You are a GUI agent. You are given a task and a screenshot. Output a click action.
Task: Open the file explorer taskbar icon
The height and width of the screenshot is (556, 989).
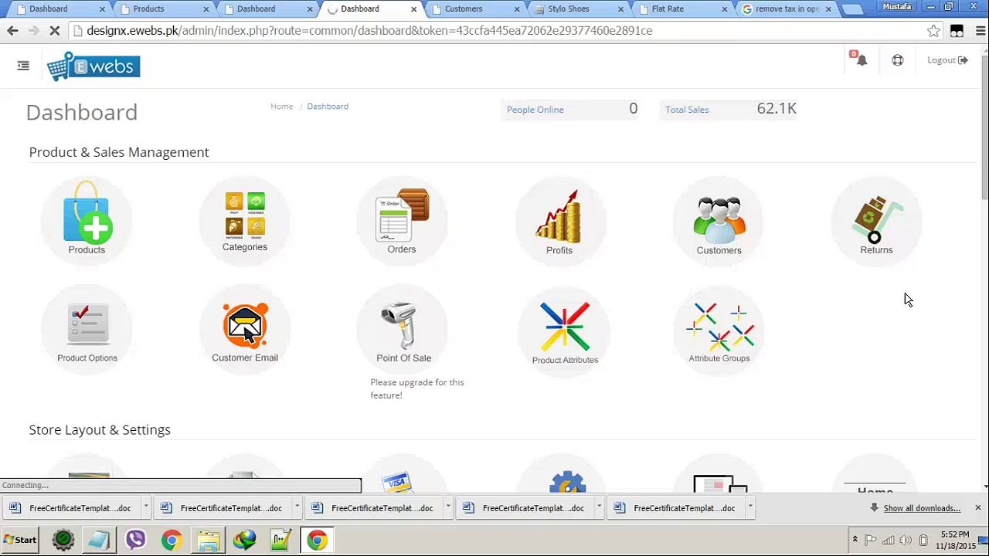[x=209, y=540]
